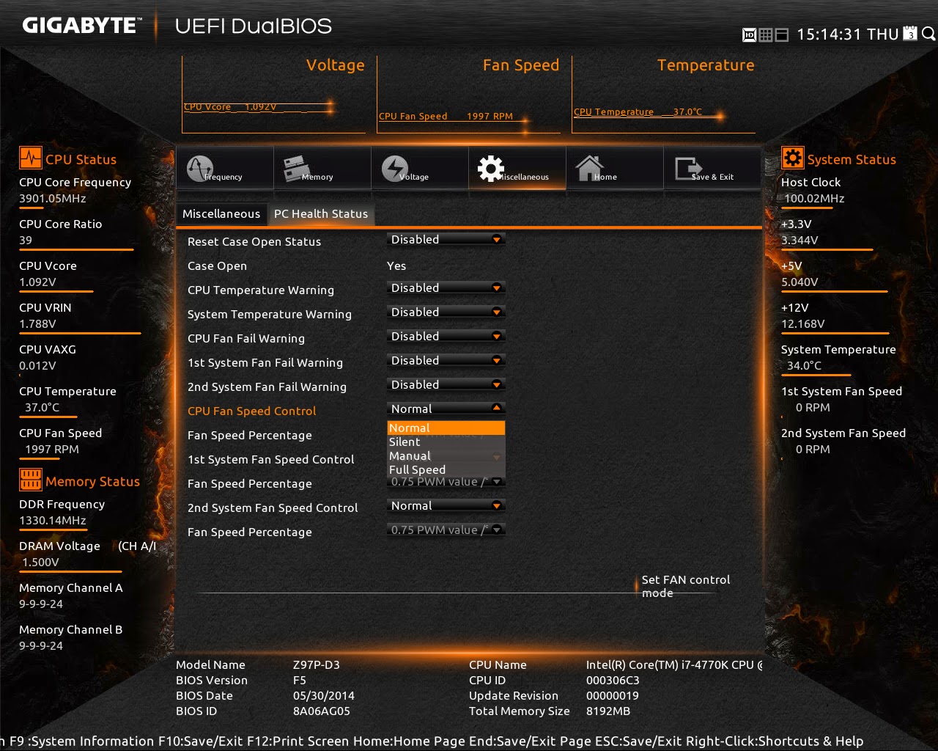Collapse the CPU Fan Speed Control dropdown
The image size is (938, 751).
click(446, 409)
